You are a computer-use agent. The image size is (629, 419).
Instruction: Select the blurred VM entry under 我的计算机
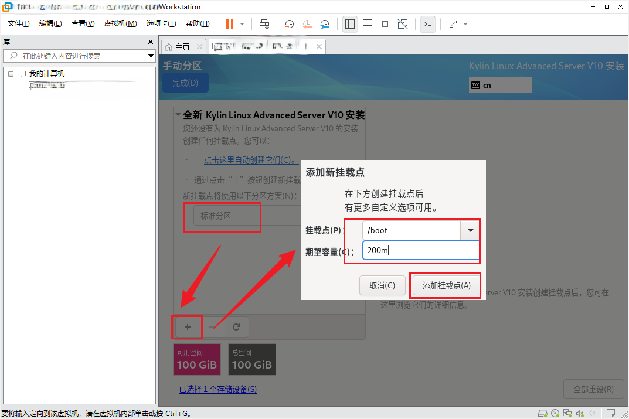(x=47, y=85)
